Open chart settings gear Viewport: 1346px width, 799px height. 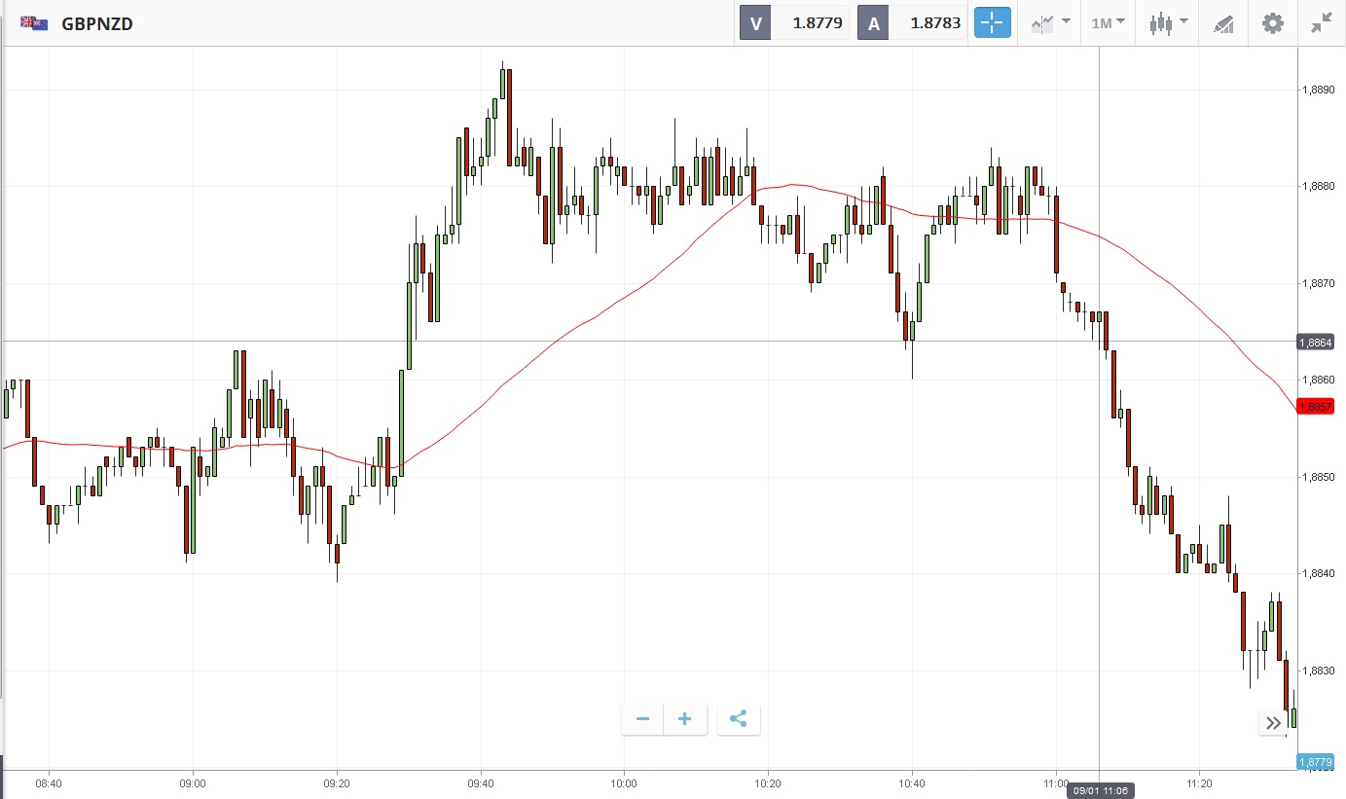point(1272,23)
